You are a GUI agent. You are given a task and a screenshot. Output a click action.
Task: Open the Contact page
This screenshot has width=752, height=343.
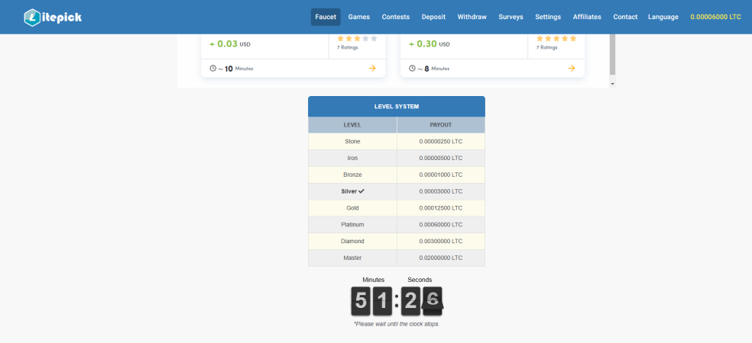tap(625, 17)
